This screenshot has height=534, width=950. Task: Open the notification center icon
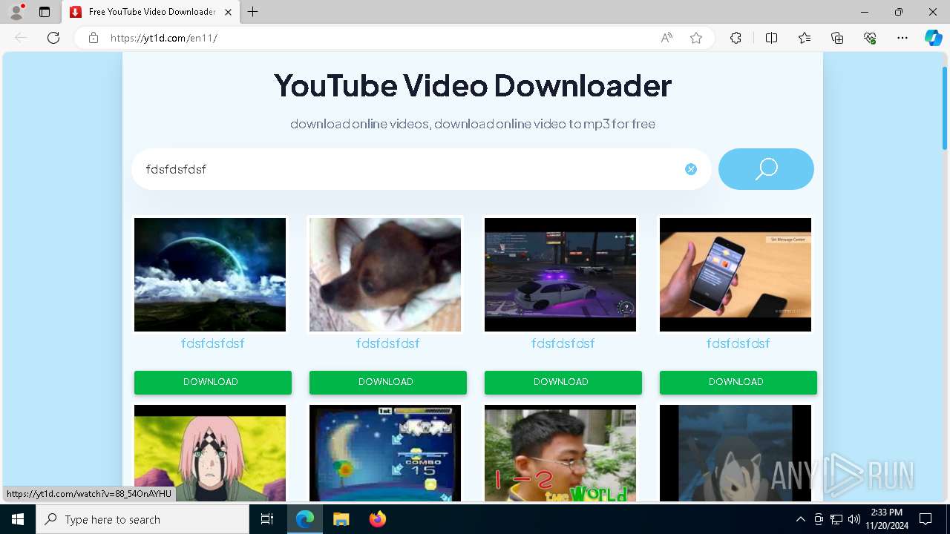click(926, 519)
